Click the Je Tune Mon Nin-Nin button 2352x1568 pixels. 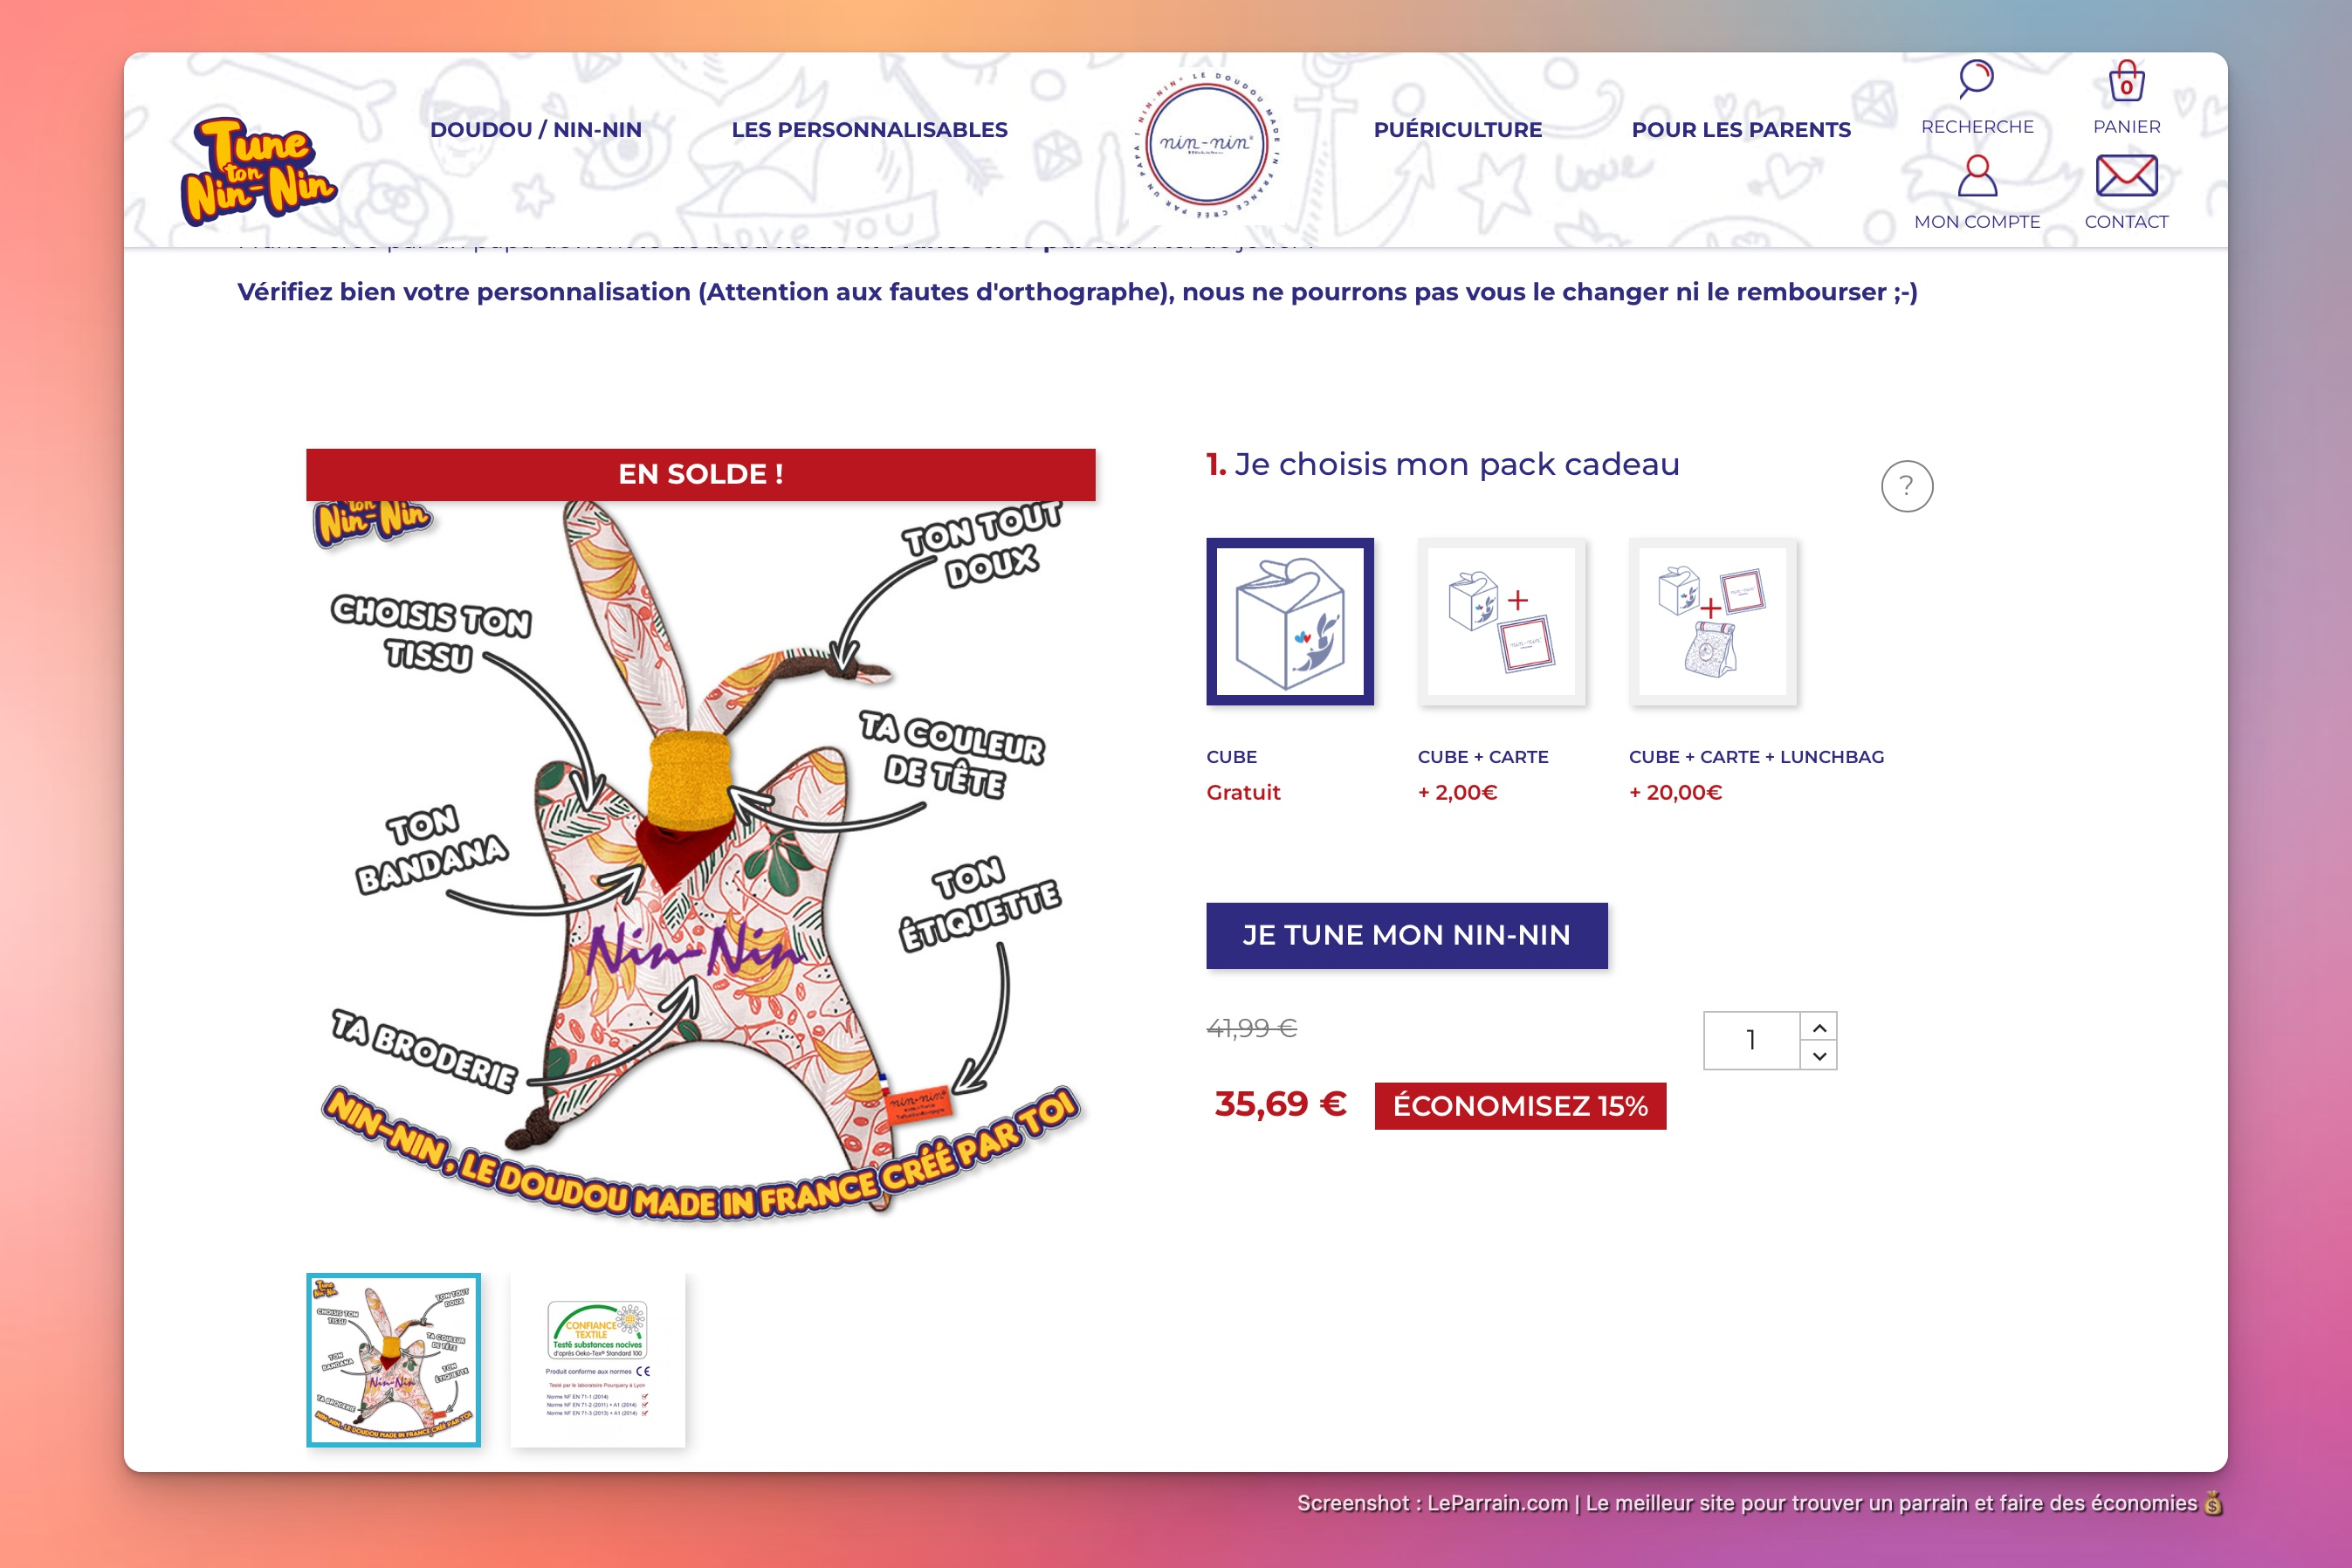point(1406,935)
